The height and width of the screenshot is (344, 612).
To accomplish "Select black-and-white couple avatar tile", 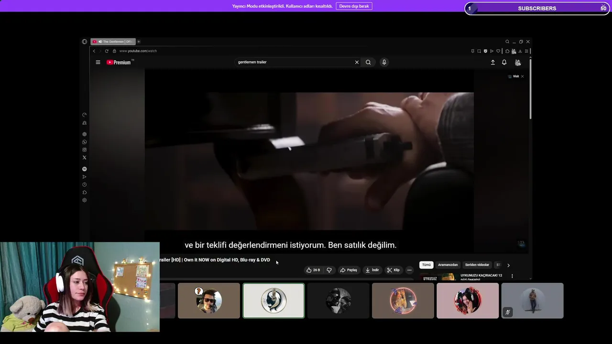I will [339, 301].
